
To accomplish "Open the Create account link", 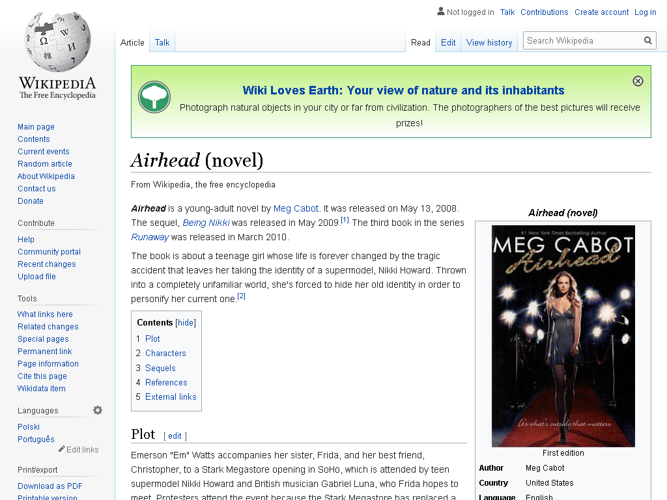I will 601,12.
